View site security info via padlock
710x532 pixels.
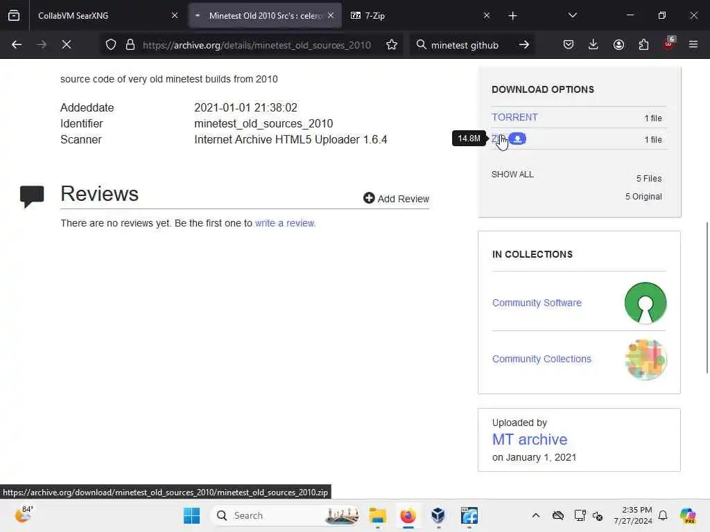click(x=130, y=44)
